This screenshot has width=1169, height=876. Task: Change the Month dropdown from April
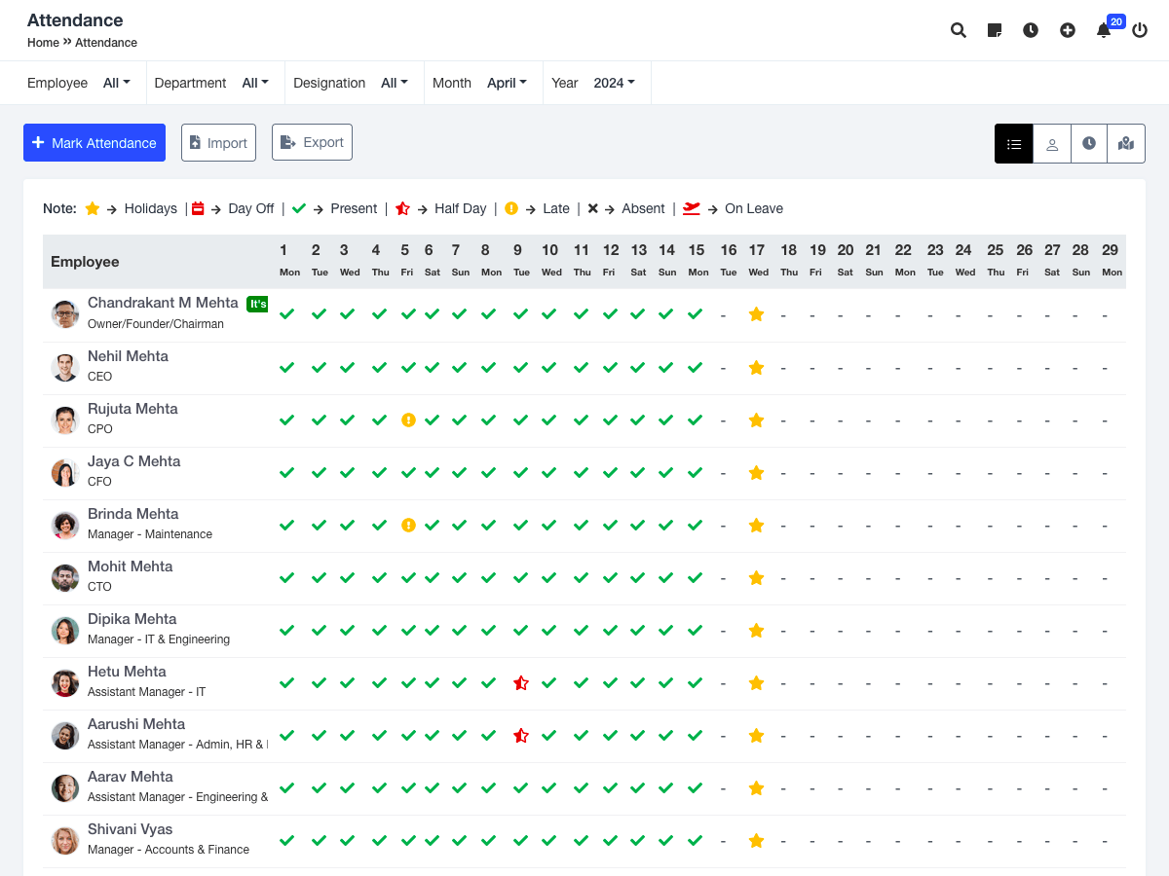coord(507,83)
